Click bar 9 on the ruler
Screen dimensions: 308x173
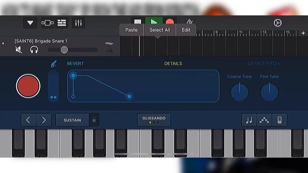pos(217,32)
